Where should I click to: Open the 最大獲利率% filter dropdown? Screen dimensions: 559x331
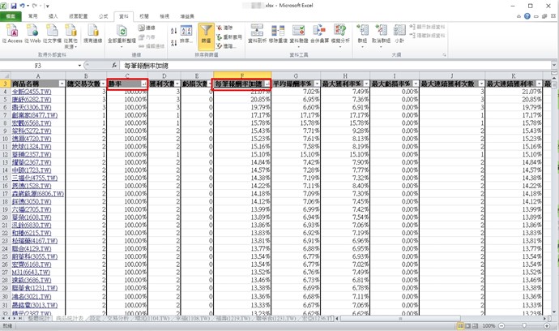[364, 84]
